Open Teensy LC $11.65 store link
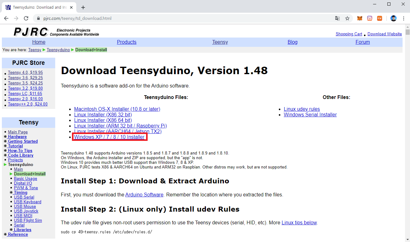The width and height of the screenshot is (410, 242). coord(25,93)
